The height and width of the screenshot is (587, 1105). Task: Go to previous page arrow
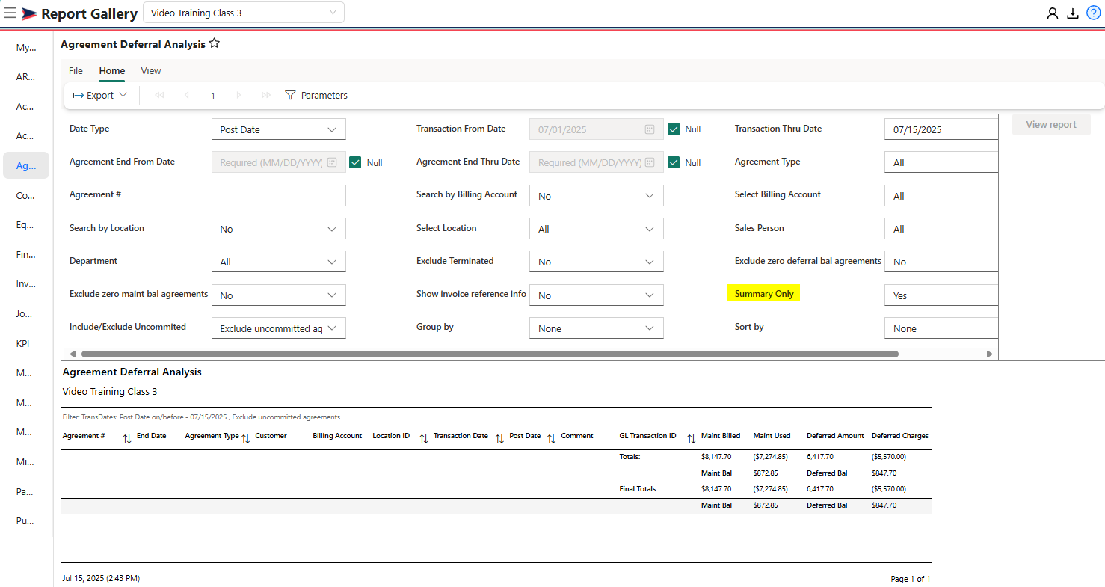click(186, 95)
